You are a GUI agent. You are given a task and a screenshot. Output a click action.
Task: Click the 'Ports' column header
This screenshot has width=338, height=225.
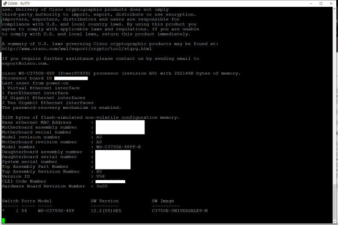(28, 201)
